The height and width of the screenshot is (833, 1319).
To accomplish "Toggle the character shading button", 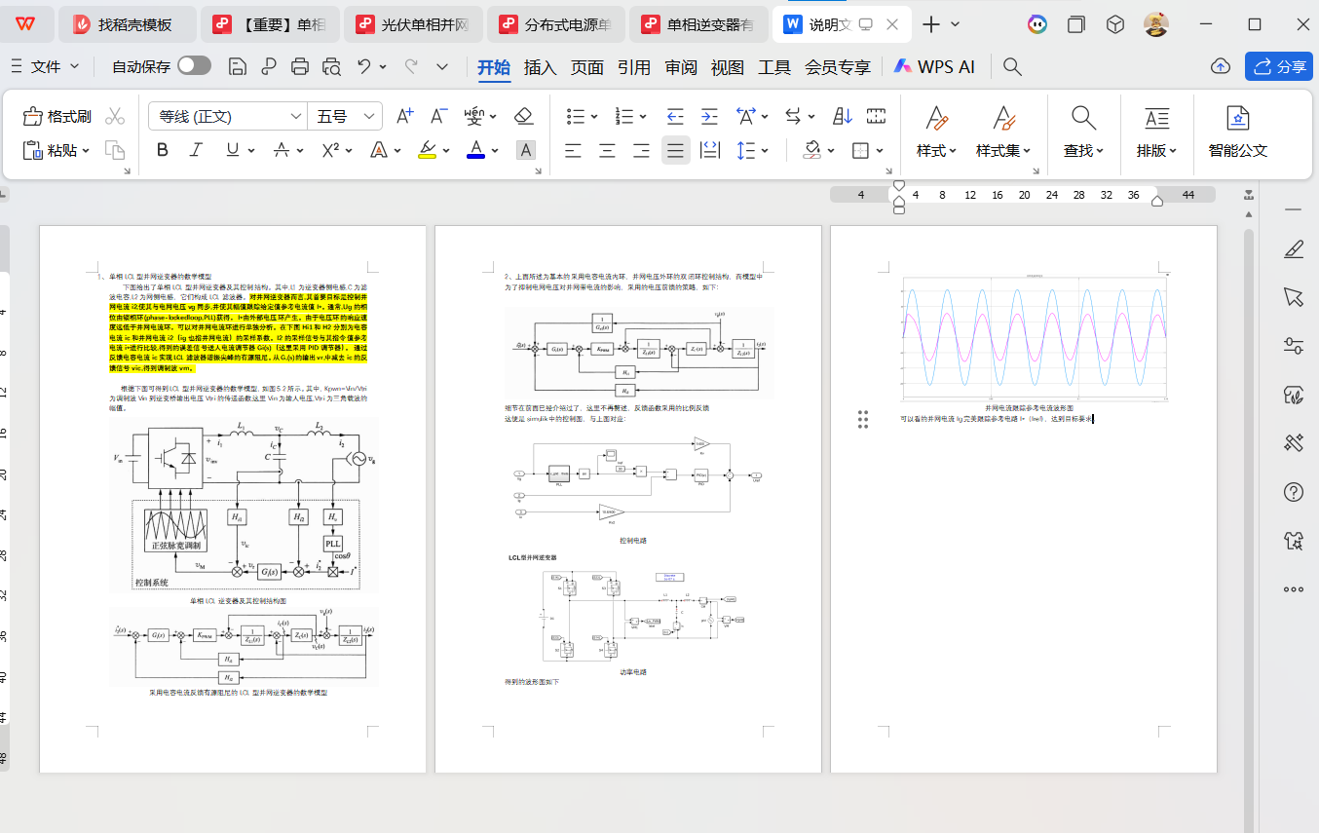I will (x=526, y=150).
